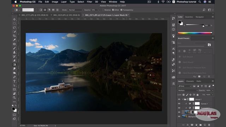Select the Gradient tool in the toolbar
Viewport: 226px width, 127px height.
14,65
